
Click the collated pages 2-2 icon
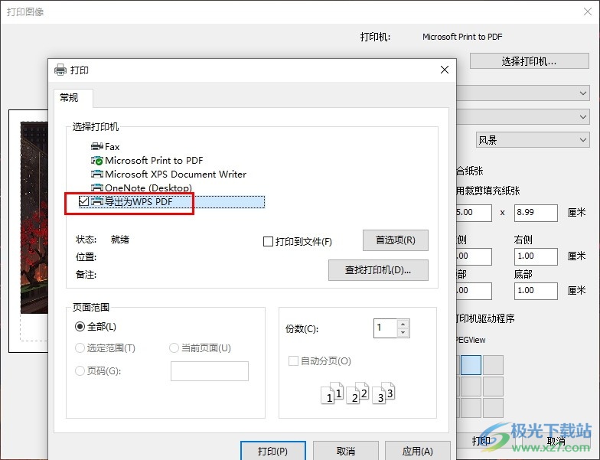point(358,393)
